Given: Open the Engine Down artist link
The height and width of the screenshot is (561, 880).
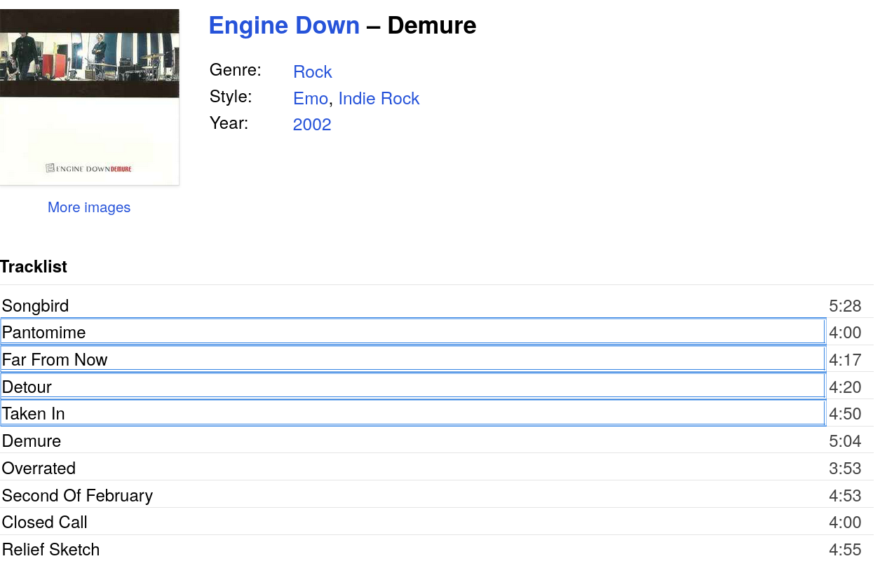Looking at the screenshot, I should click(284, 26).
